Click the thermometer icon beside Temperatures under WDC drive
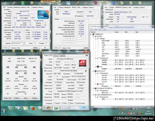The width and height of the screenshot is (155, 121). 98,97
